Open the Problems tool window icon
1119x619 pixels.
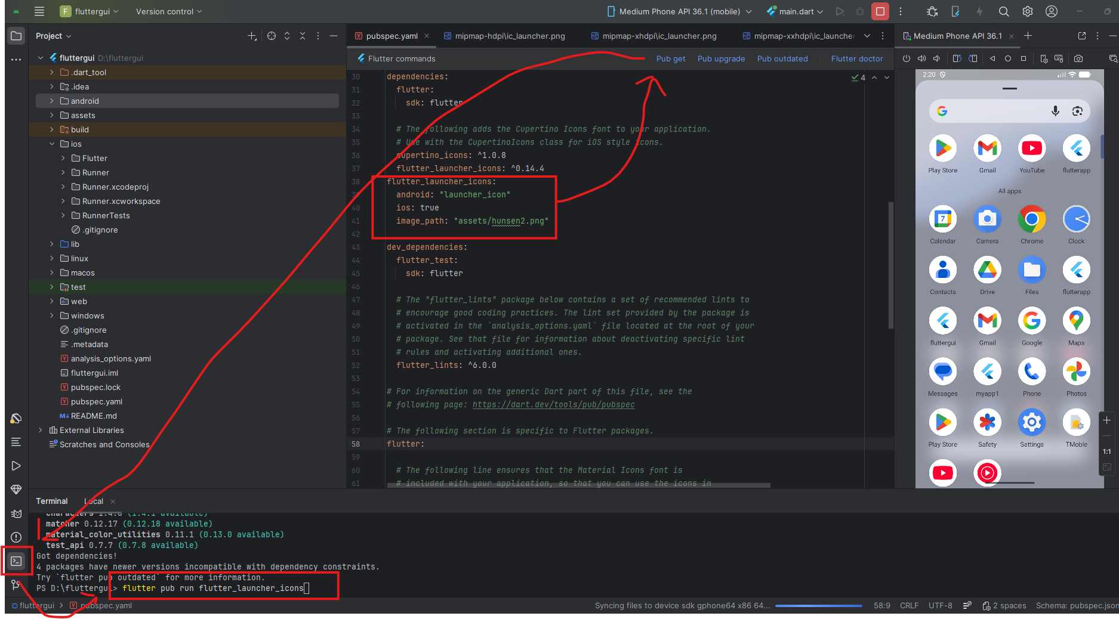pos(16,537)
